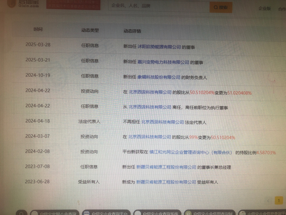The width and height of the screenshot is (286, 215).
Task: Click 投资动向 in the 2024-03-07 row
Action: (89, 137)
